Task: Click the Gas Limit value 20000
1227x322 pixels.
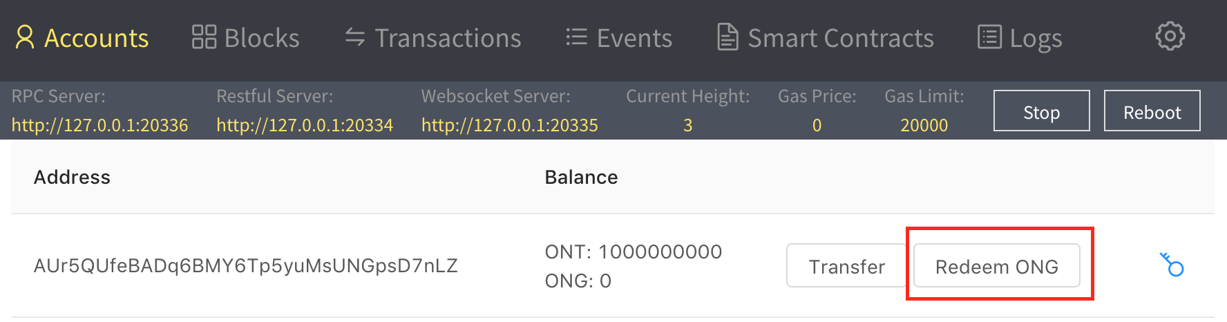Action: click(924, 125)
